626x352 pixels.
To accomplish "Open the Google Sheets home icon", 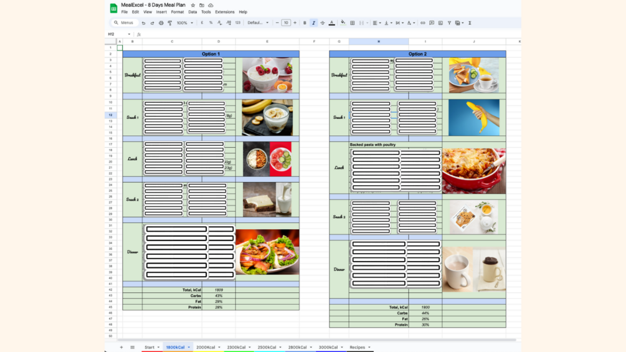I will pyautogui.click(x=114, y=8).
